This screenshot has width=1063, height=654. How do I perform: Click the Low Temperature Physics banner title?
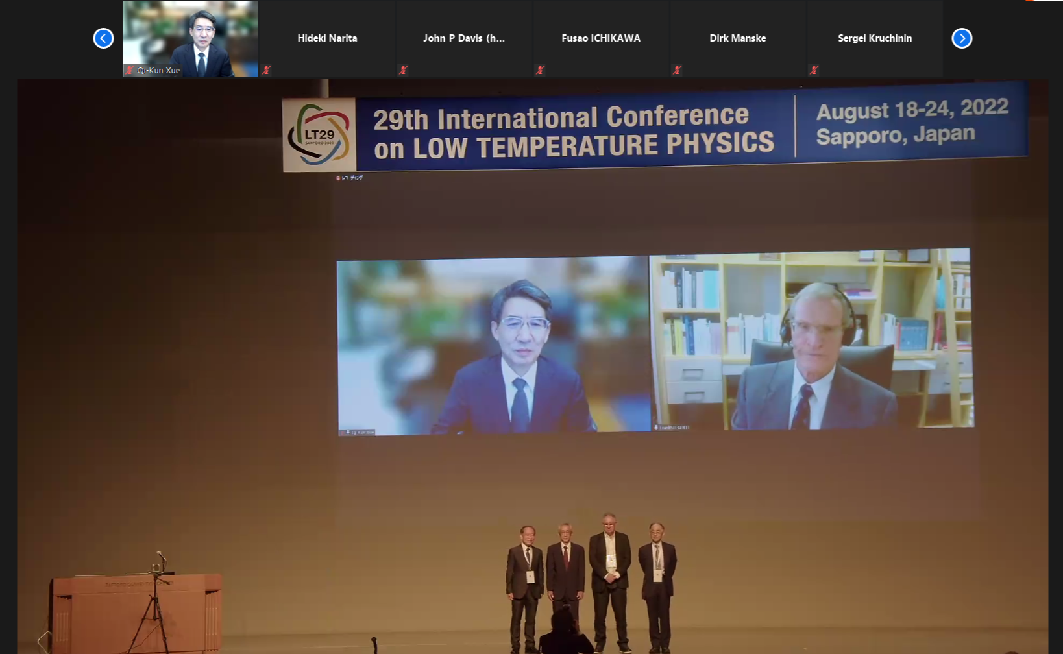pyautogui.click(x=574, y=132)
